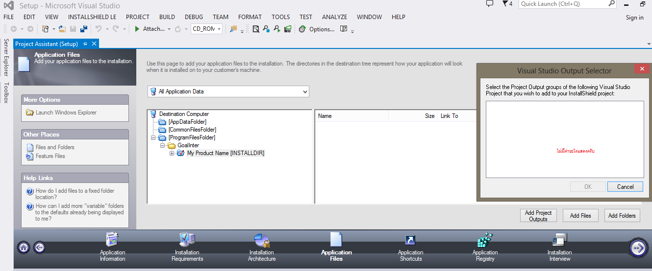Open the Application Shortcuts step
Viewport: 652px width, 271px height.
pos(410,247)
